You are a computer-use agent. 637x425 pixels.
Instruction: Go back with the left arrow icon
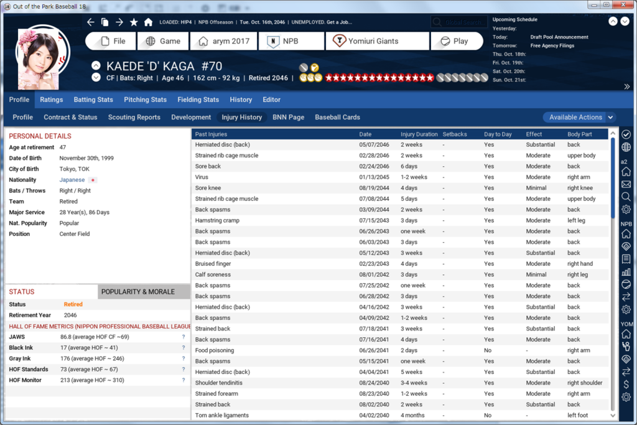click(x=91, y=22)
